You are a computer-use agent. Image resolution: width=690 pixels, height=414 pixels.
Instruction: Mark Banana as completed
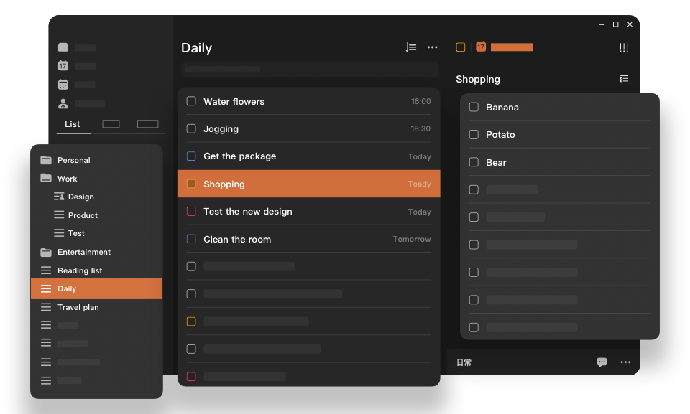[x=474, y=107]
